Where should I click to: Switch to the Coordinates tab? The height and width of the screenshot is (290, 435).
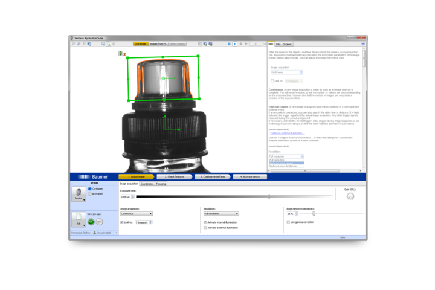(147, 183)
